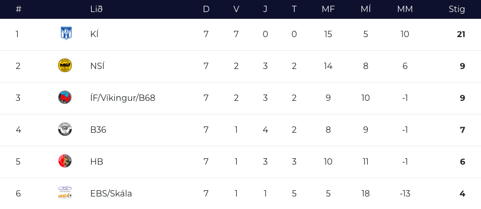
Task: Click the EBS/Skála team logo
Action: (65, 193)
